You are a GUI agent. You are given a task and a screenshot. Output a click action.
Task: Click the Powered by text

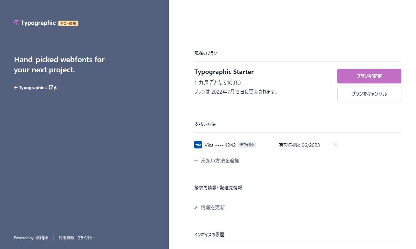(x=24, y=238)
